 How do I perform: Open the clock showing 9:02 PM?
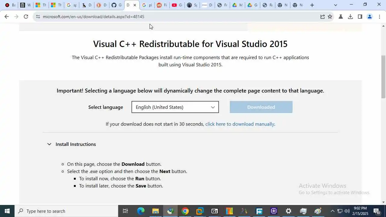coord(360,211)
